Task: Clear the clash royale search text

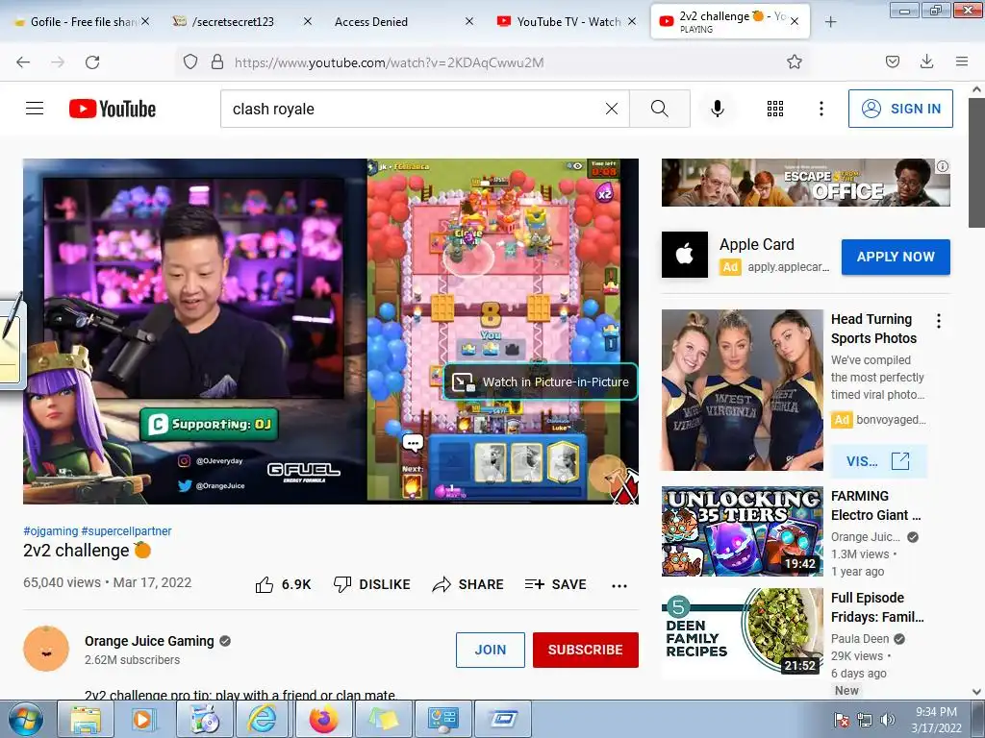Action: pos(611,109)
